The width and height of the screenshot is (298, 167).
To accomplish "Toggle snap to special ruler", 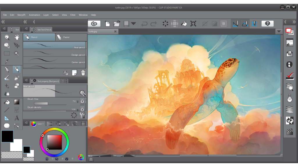I will point(245,24).
